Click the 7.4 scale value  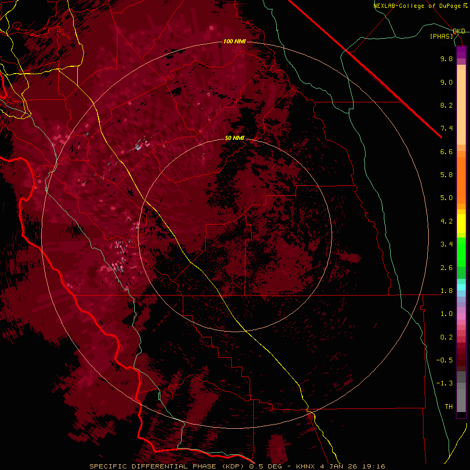(x=446, y=128)
